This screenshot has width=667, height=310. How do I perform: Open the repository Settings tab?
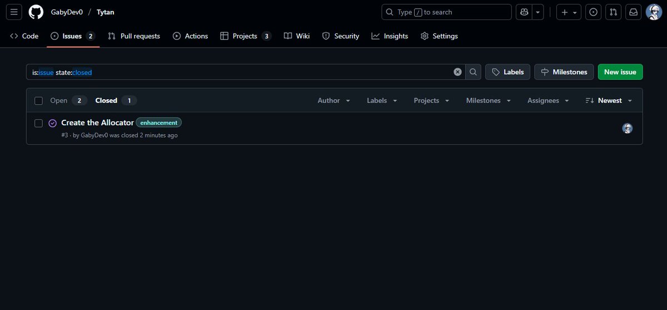(440, 36)
